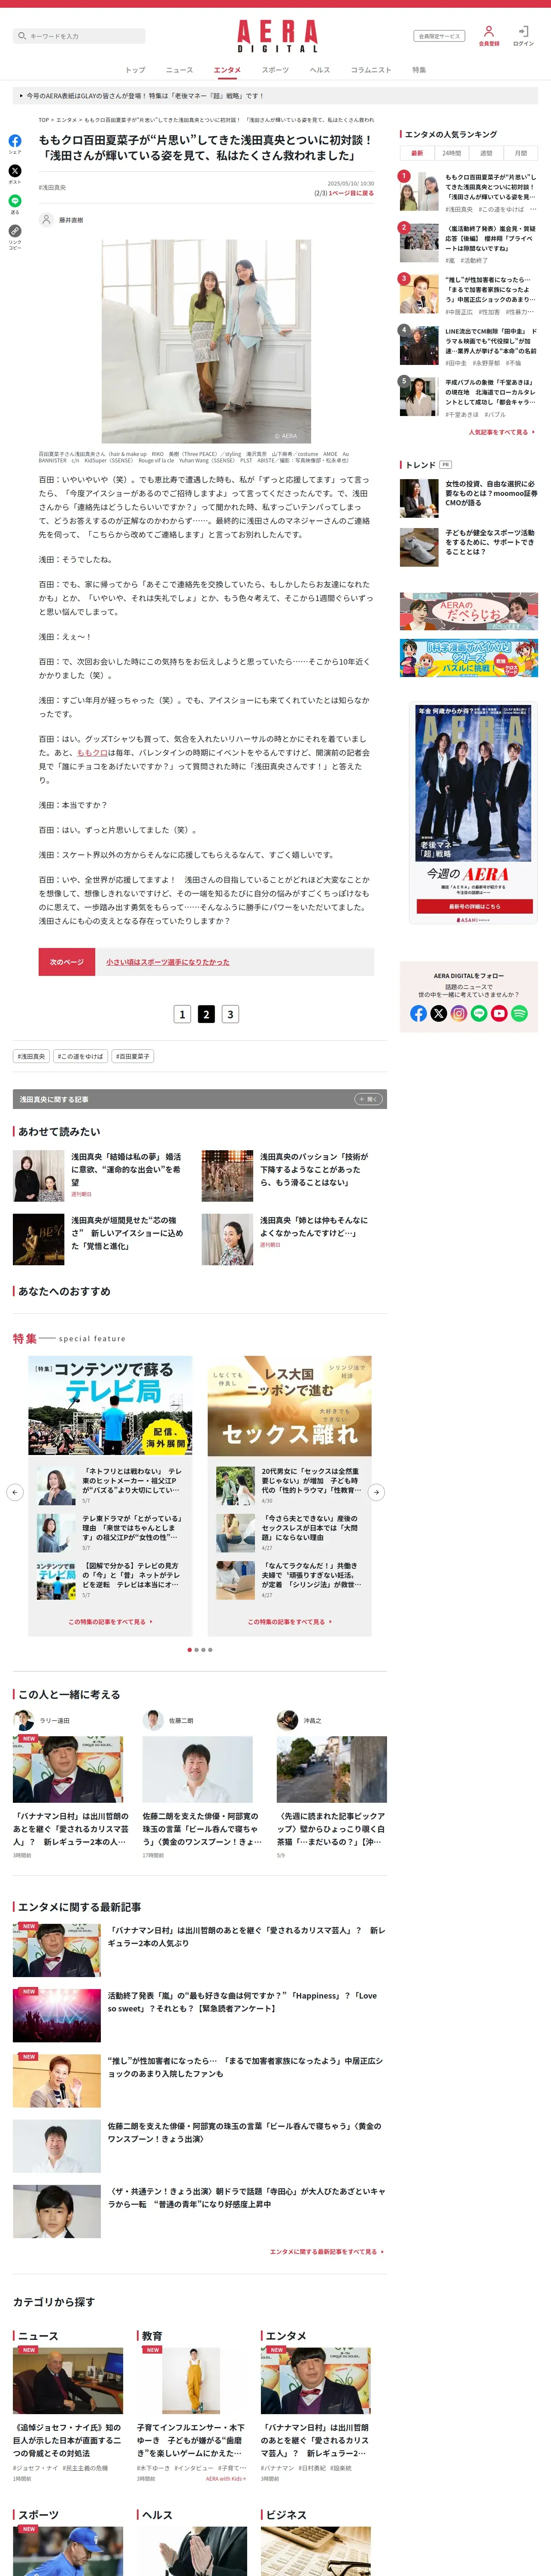This screenshot has height=2576, width=551.
Task: Expand 浅田真央に関する記事 with 開く button
Action: coord(368,1099)
